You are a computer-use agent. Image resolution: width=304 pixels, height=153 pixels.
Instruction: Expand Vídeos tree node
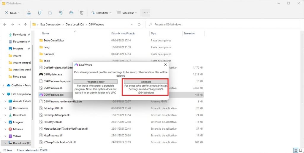[x=5, y=136]
